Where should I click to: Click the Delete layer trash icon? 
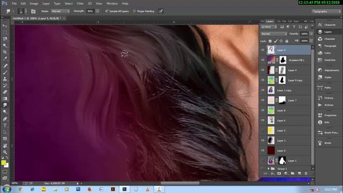[x=306, y=174]
